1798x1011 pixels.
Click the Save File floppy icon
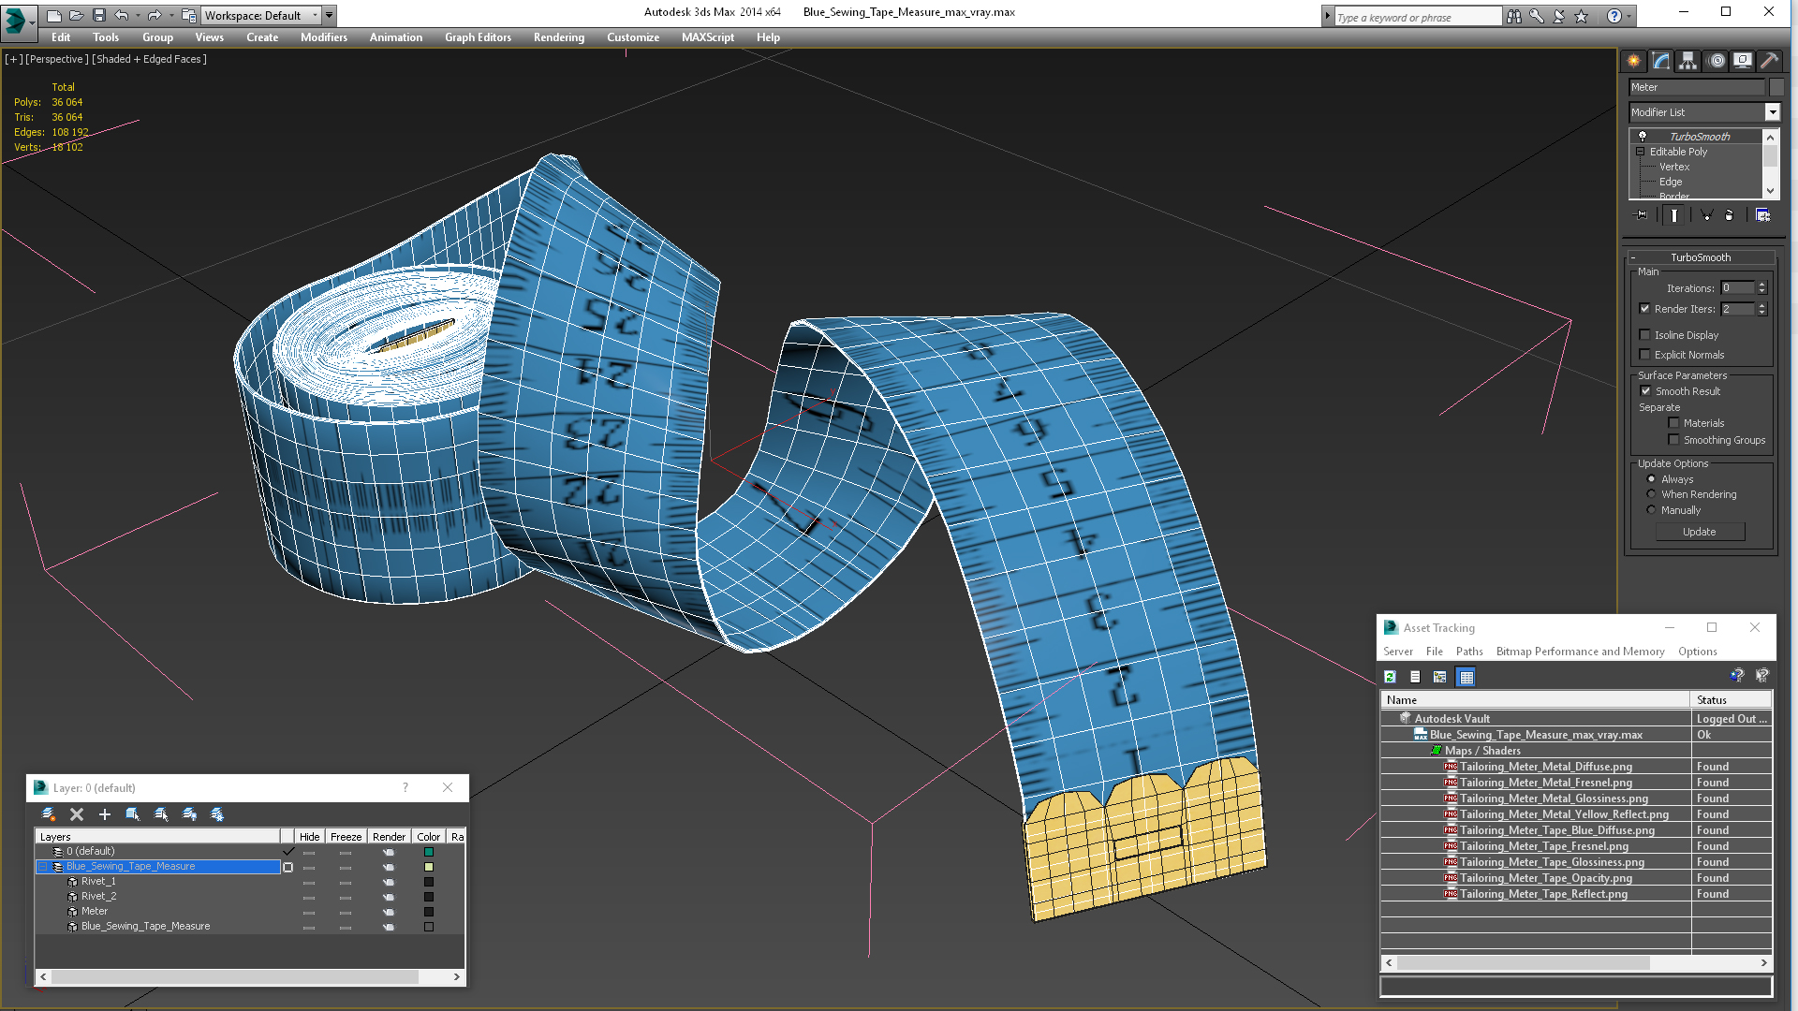[99, 16]
